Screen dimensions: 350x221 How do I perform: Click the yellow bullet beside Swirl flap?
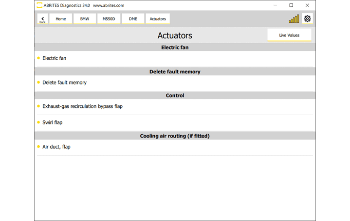tap(38, 122)
